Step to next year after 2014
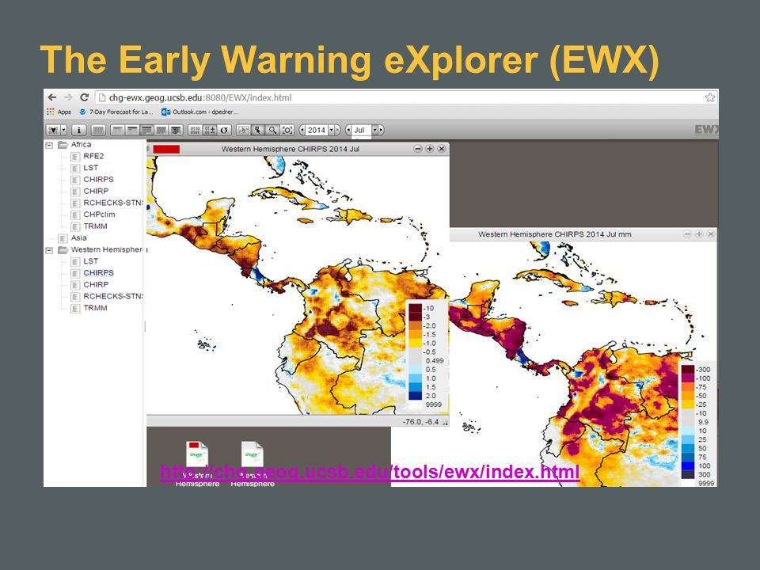The image size is (760, 570). (337, 130)
